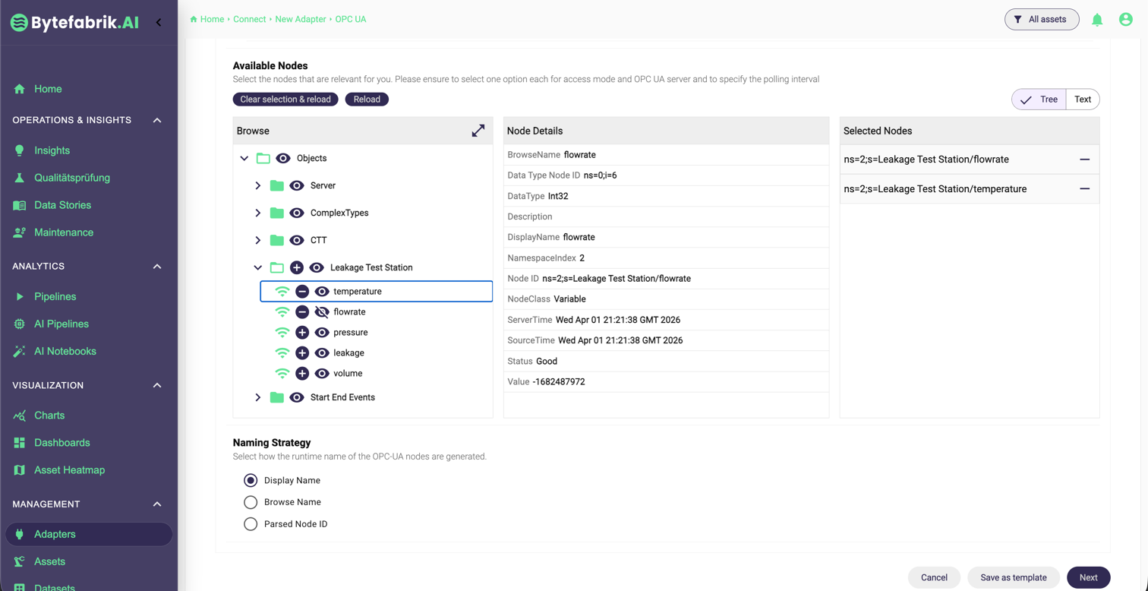Switch to the Text view tab
Image resolution: width=1148 pixels, height=591 pixels.
tap(1082, 100)
